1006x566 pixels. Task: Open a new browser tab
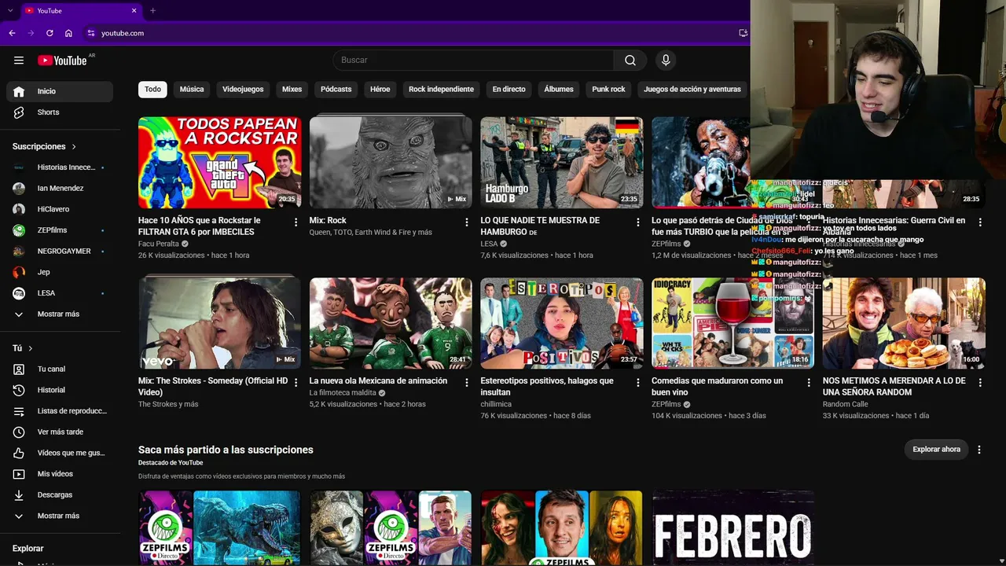tap(152, 11)
